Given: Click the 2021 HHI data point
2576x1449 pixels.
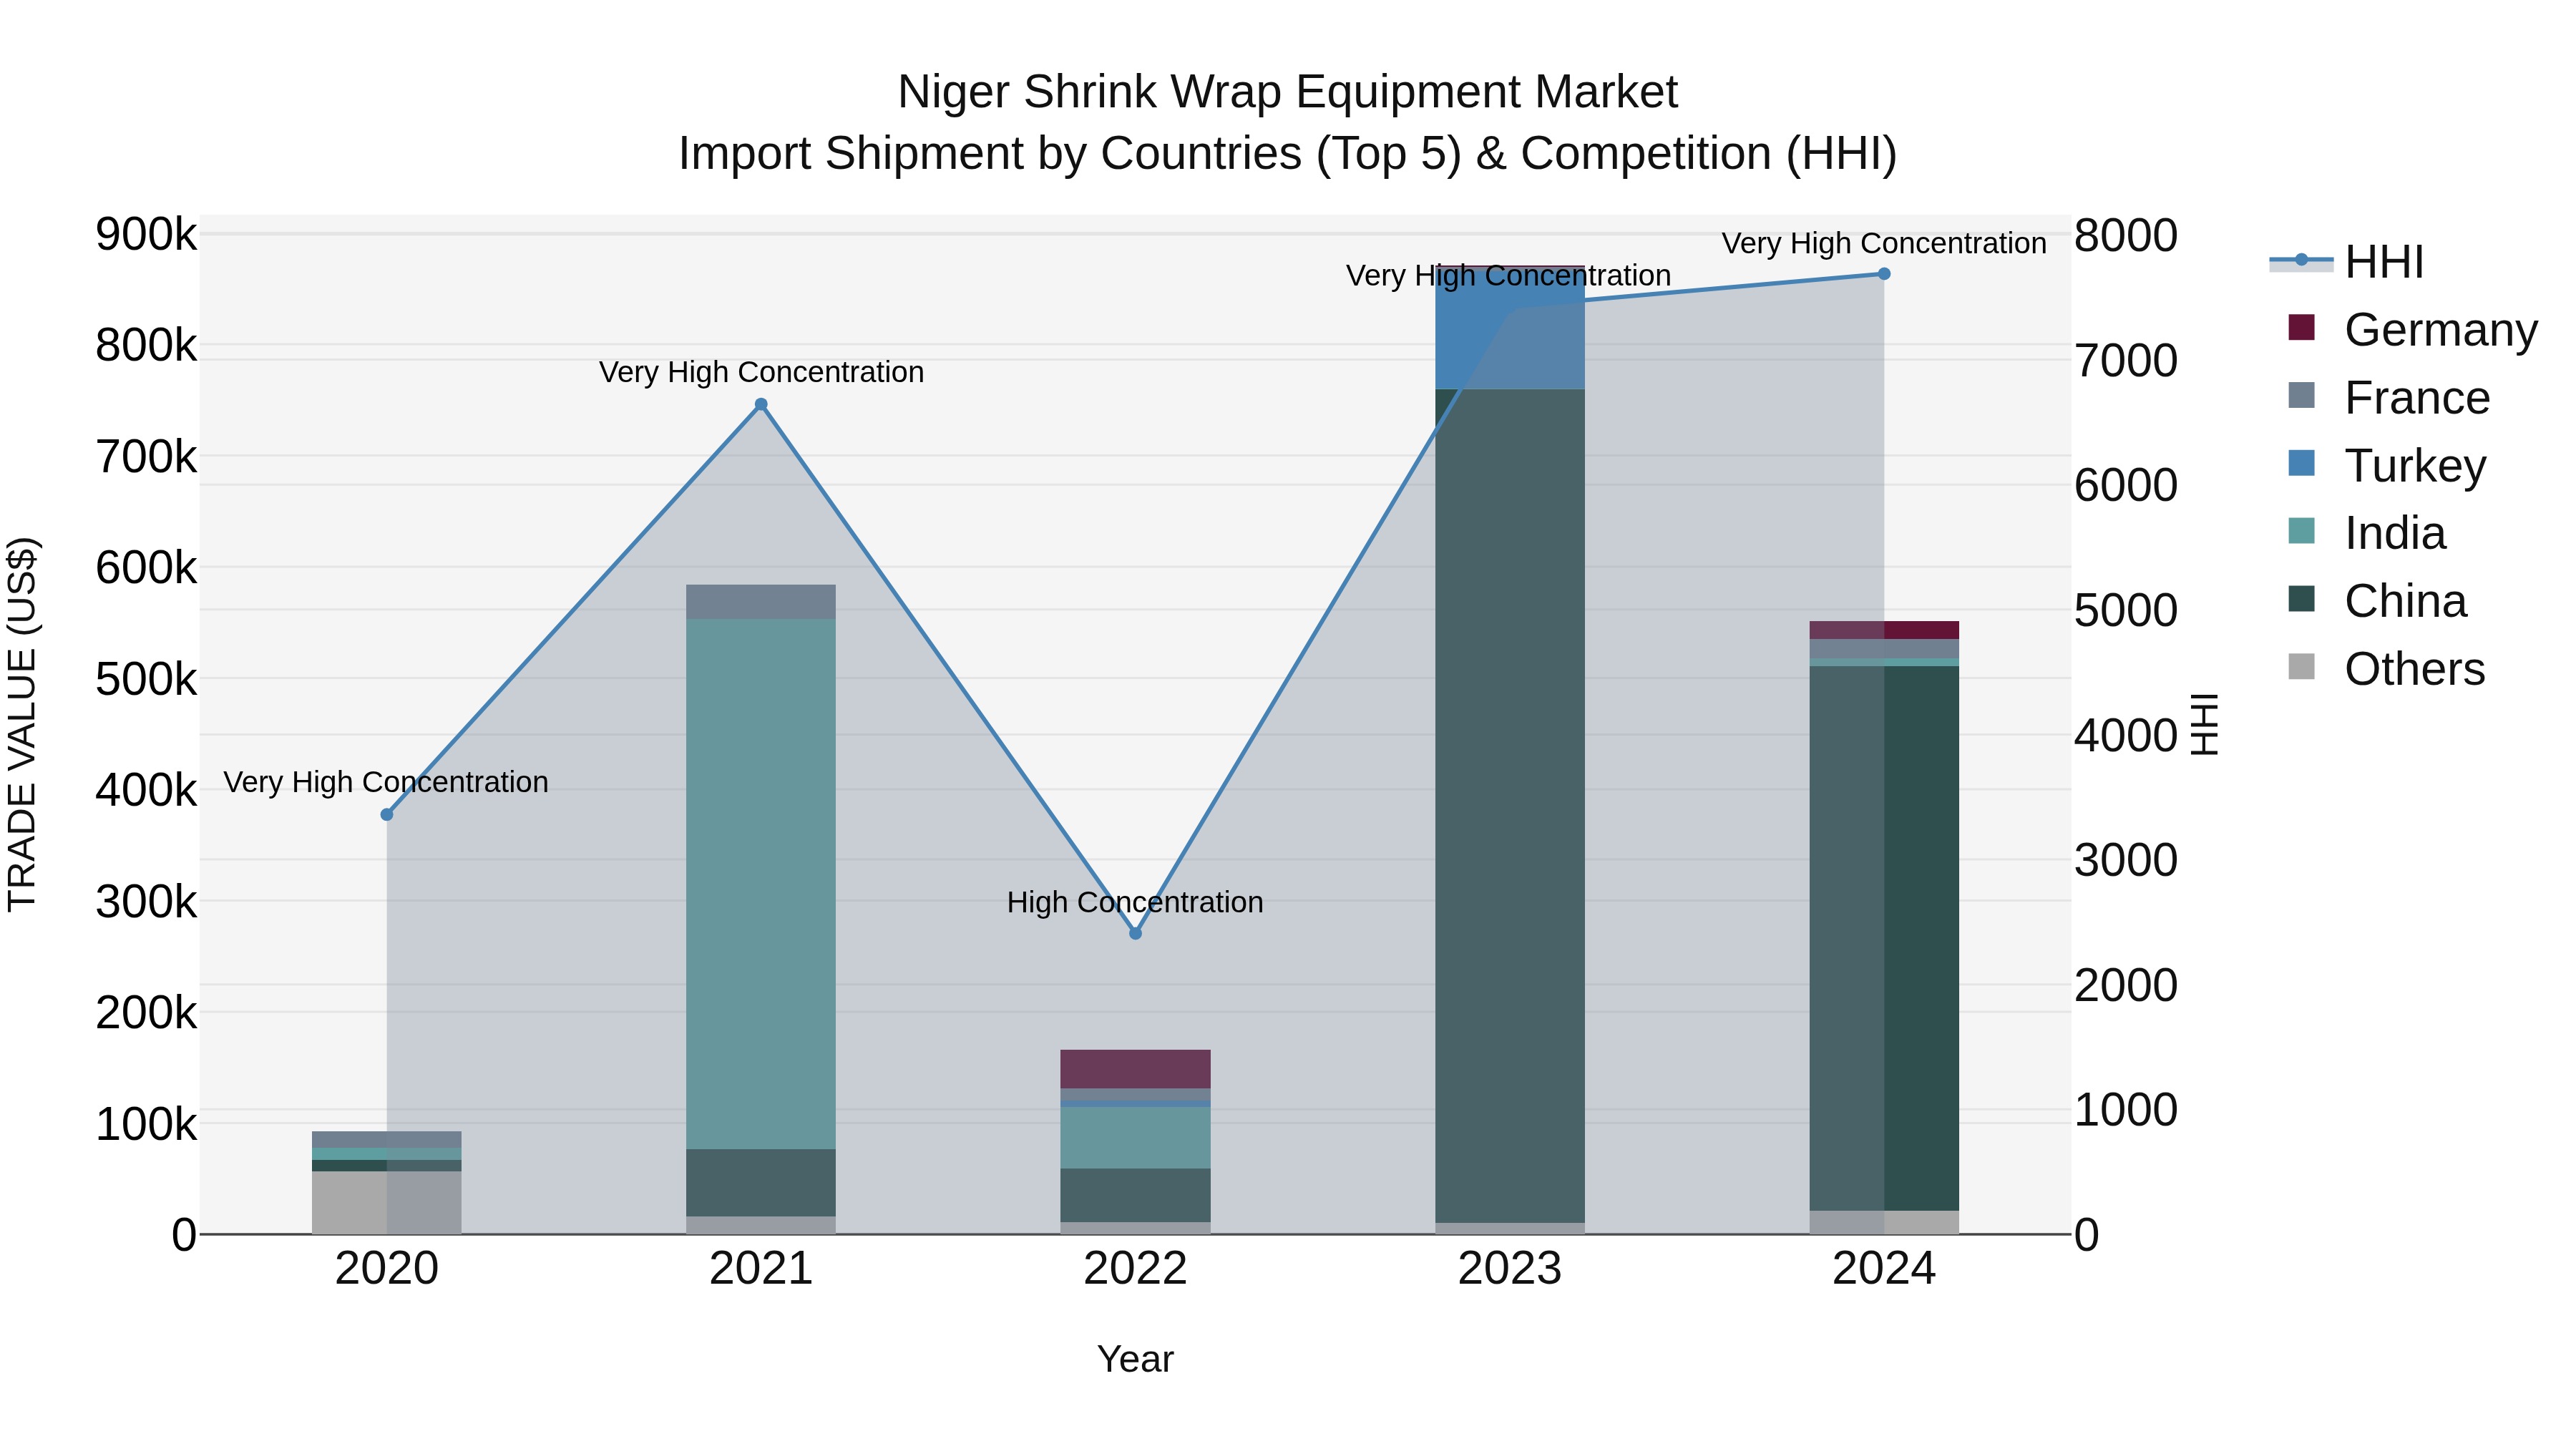Looking at the screenshot, I should (x=761, y=405).
